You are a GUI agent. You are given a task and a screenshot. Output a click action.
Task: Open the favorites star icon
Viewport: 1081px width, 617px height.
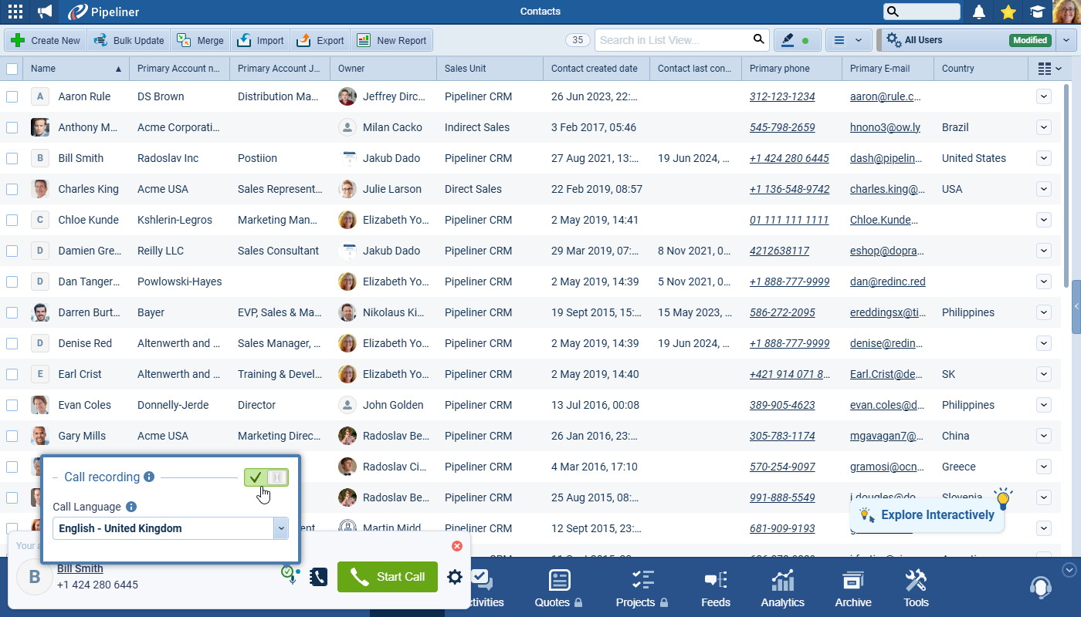[x=1008, y=12]
